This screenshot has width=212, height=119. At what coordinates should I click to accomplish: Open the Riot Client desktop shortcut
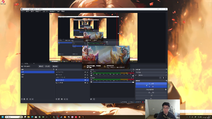(3, 2)
